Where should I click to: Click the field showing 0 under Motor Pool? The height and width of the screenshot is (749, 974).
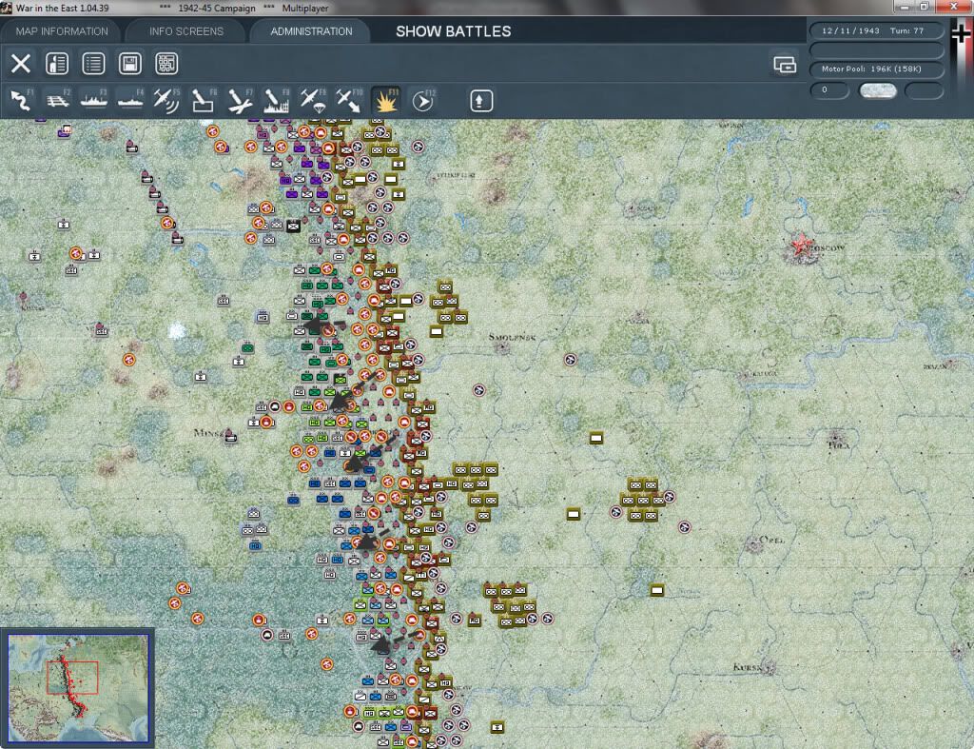coord(829,90)
